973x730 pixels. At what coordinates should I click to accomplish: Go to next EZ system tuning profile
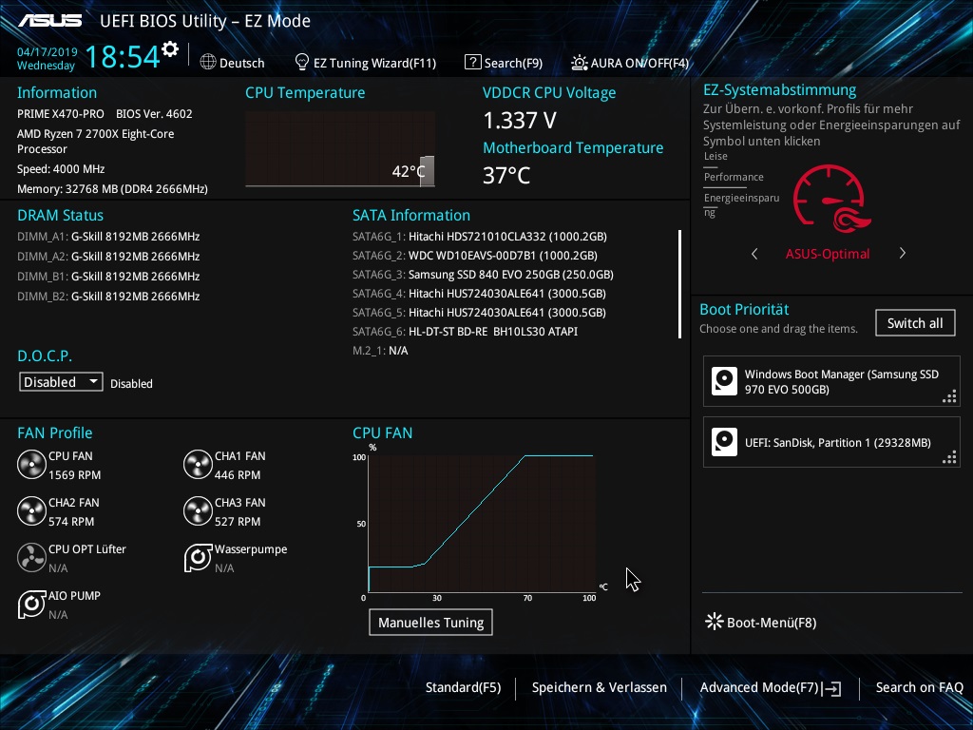click(x=903, y=253)
